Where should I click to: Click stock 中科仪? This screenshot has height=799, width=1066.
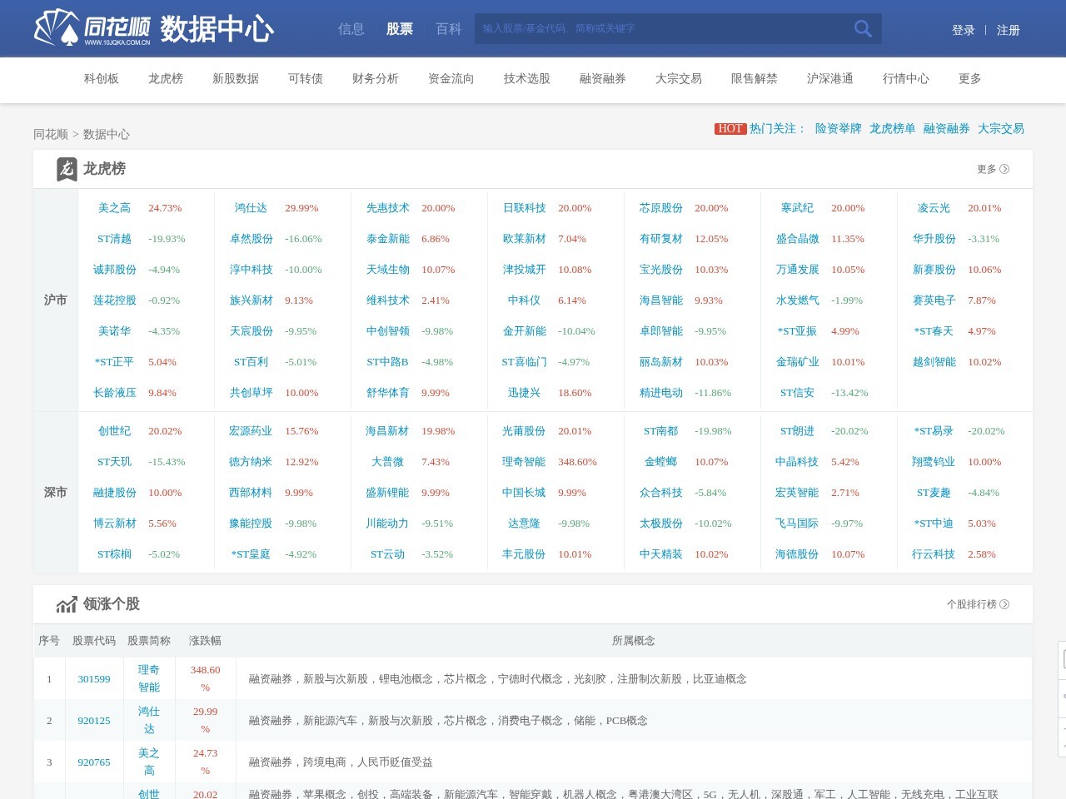tap(525, 300)
